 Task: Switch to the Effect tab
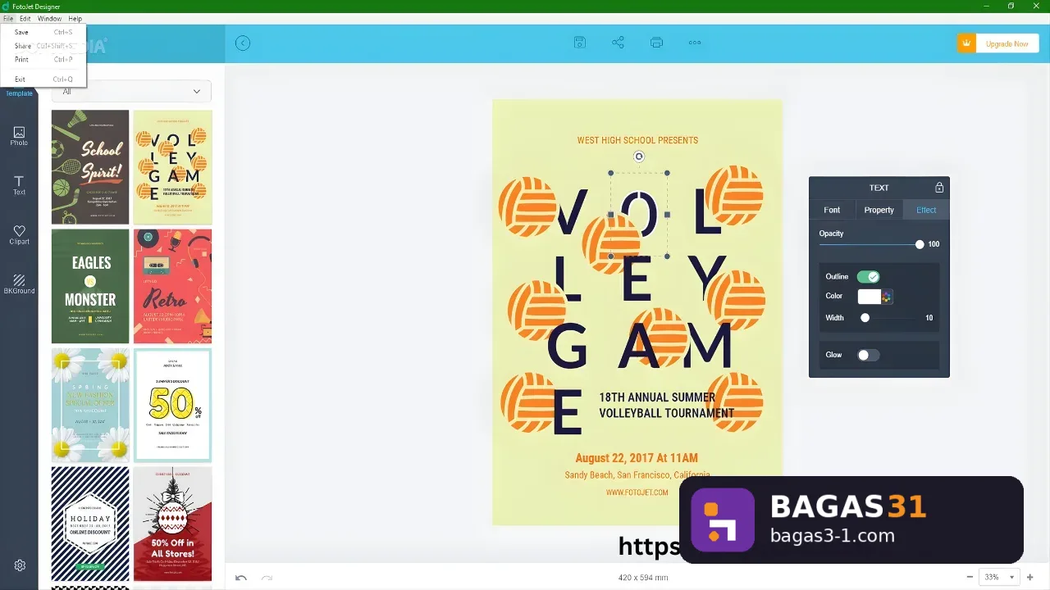(926, 210)
